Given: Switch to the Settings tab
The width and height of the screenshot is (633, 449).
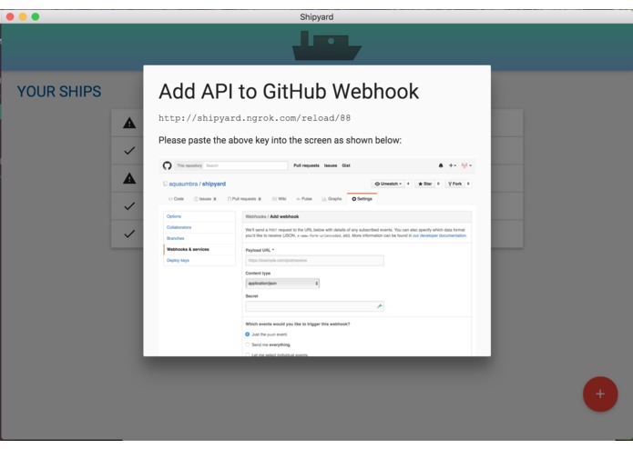Looking at the screenshot, I should (362, 199).
